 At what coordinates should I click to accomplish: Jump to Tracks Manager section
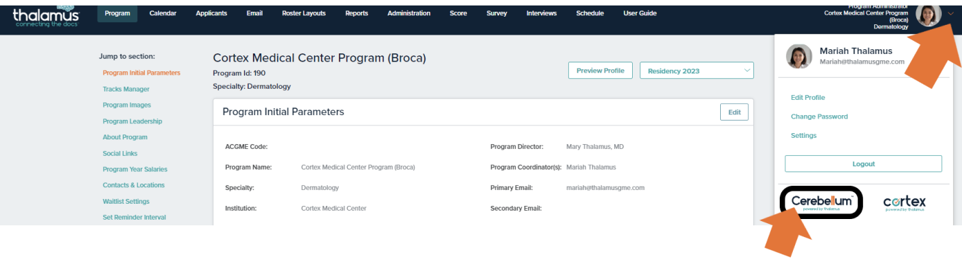point(126,89)
